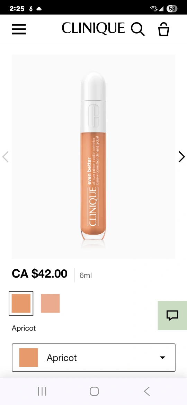The height and width of the screenshot is (405, 187).
Task: Tap the color square inside shade dropdown
Action: (28, 358)
